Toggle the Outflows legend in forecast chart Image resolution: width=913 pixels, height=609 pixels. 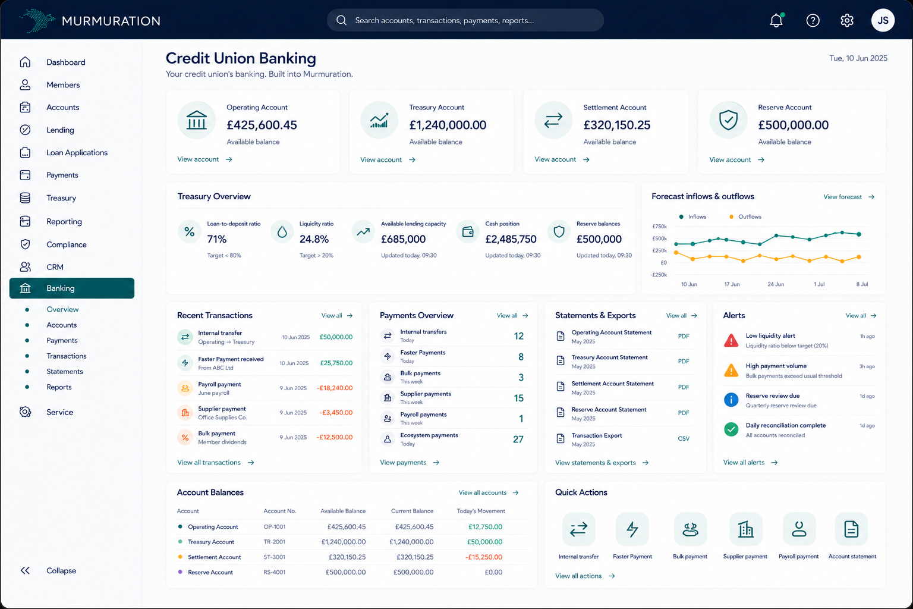click(x=745, y=217)
